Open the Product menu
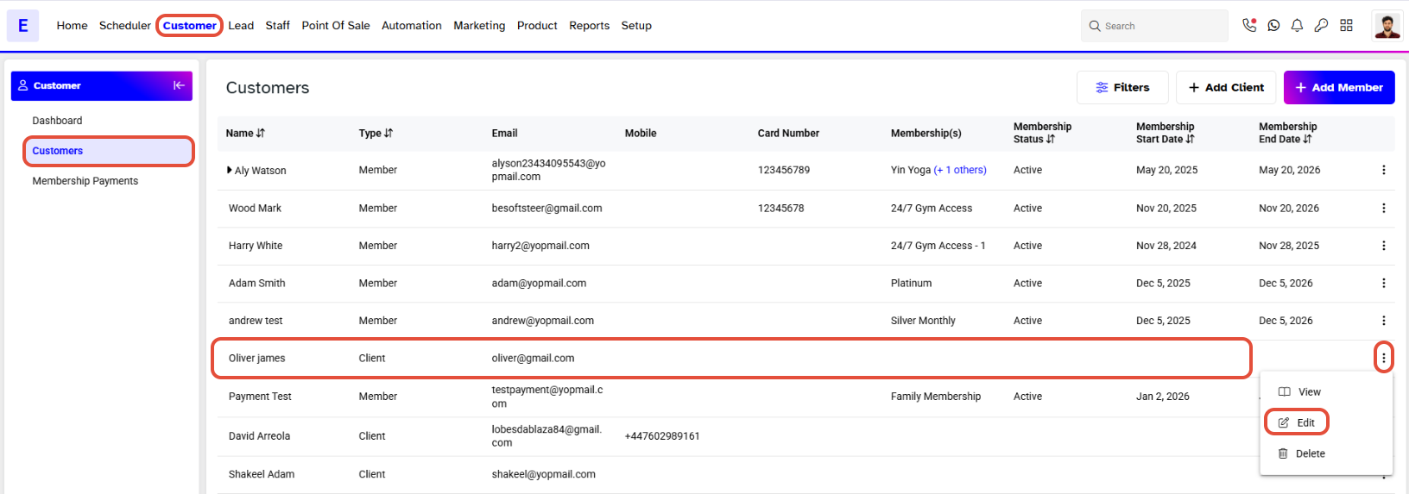Screen dimensions: 1409x494 click(537, 26)
